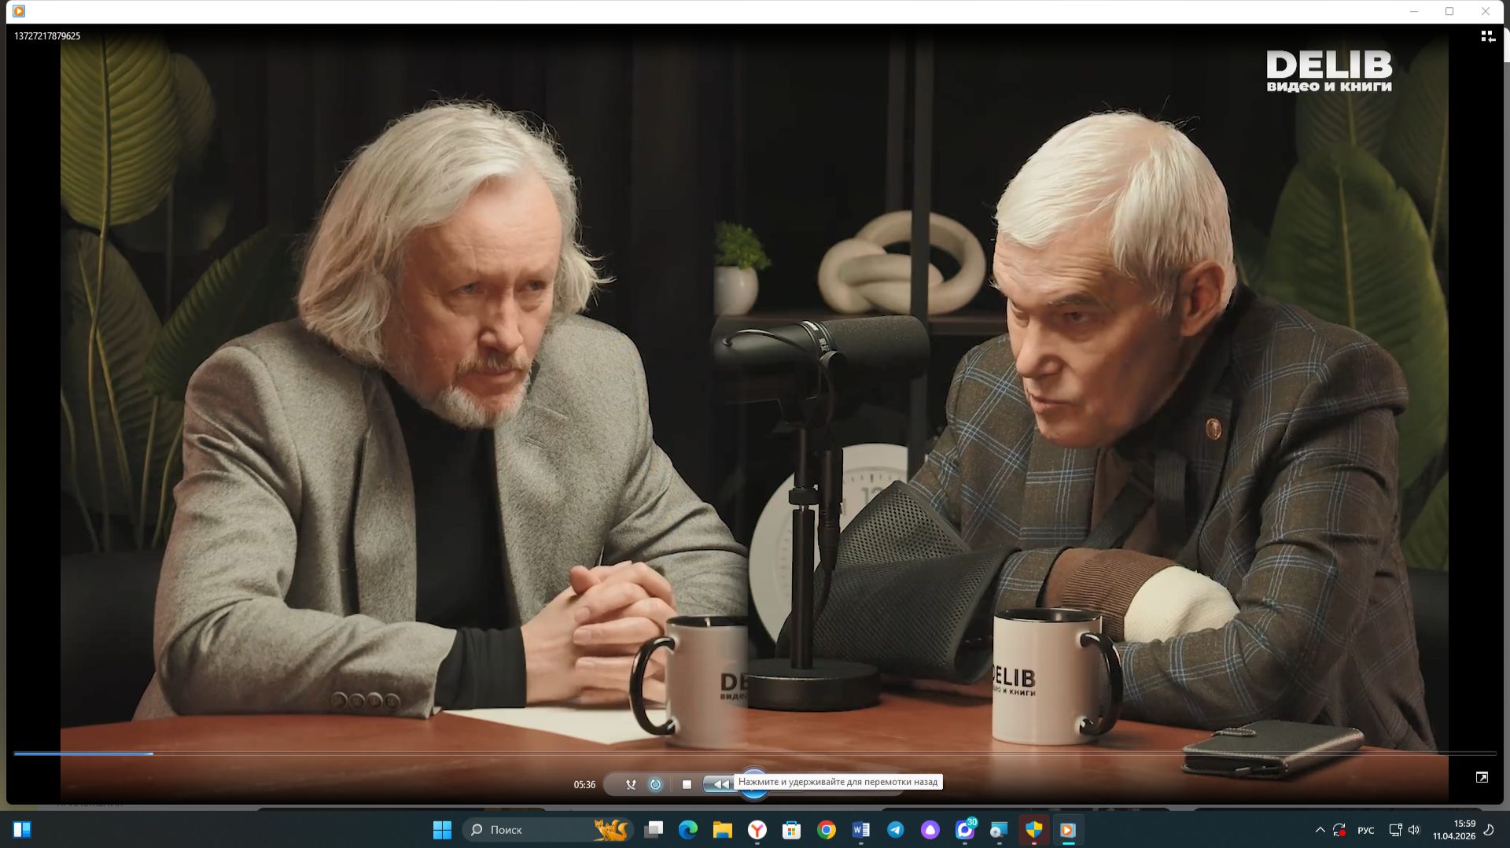Click the media title 13727217879625

click(x=47, y=36)
